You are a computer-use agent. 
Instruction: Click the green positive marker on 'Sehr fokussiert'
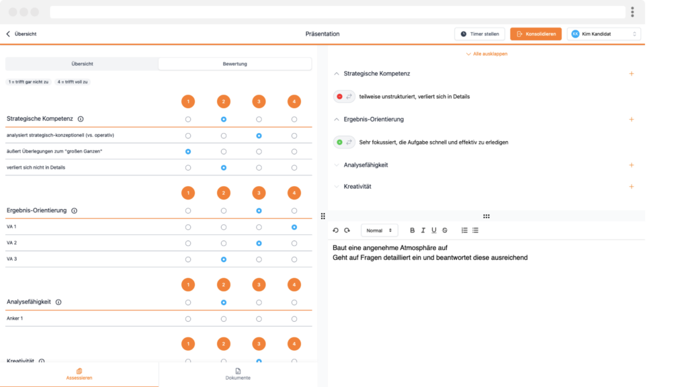pos(339,142)
